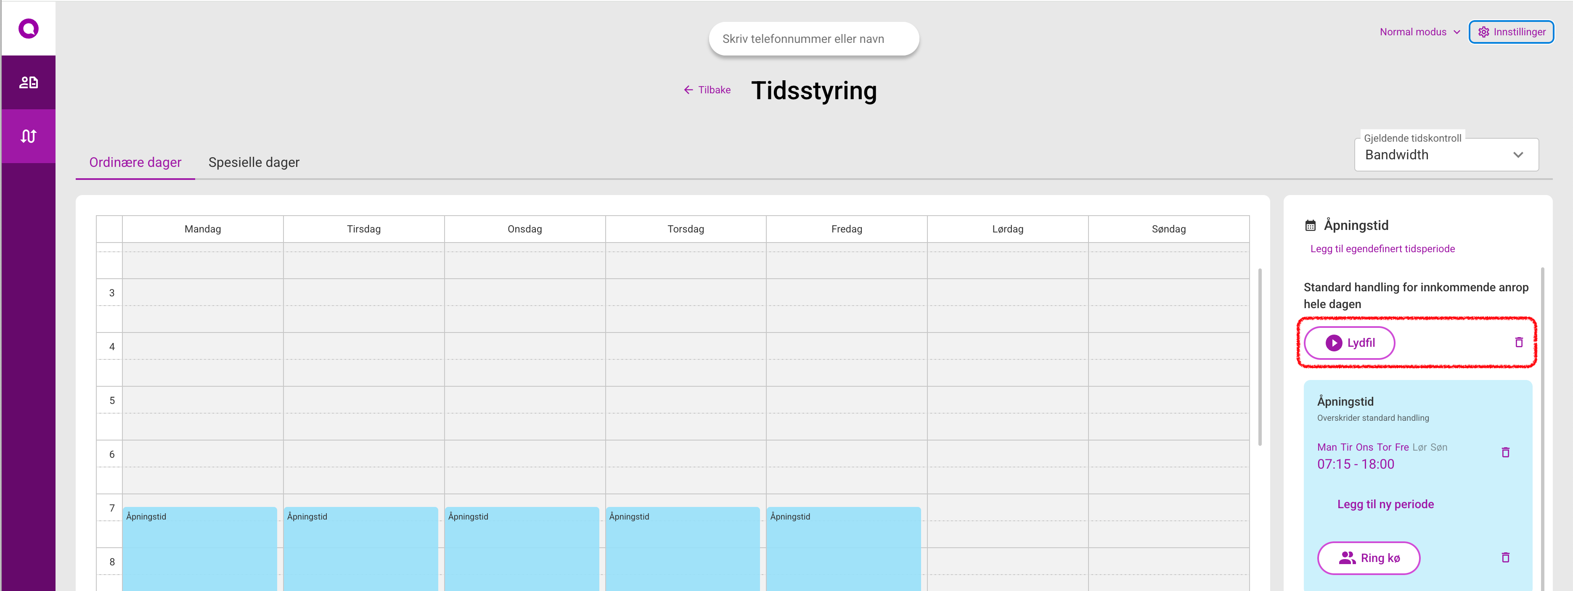Click the back arrow next to Tilbake
This screenshot has height=591, width=1573.
coord(688,90)
